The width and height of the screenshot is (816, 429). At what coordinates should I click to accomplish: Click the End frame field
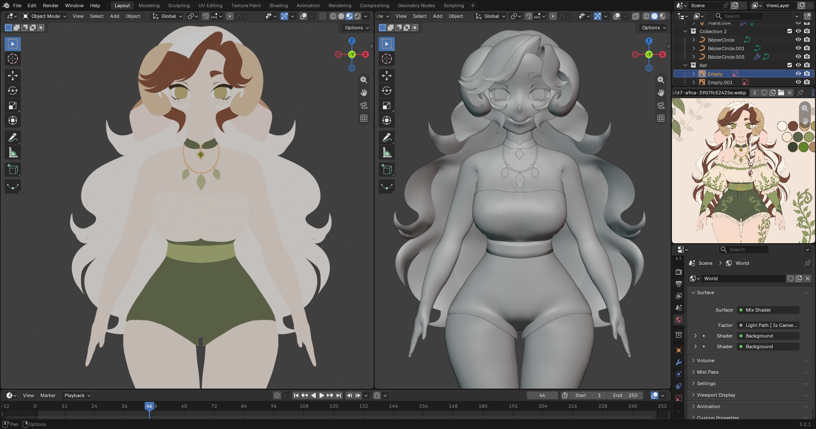pyautogui.click(x=626, y=395)
